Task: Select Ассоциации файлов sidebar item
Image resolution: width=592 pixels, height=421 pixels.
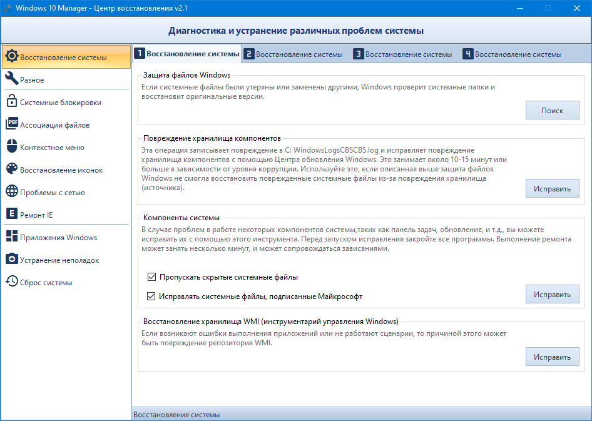Action: coord(66,124)
